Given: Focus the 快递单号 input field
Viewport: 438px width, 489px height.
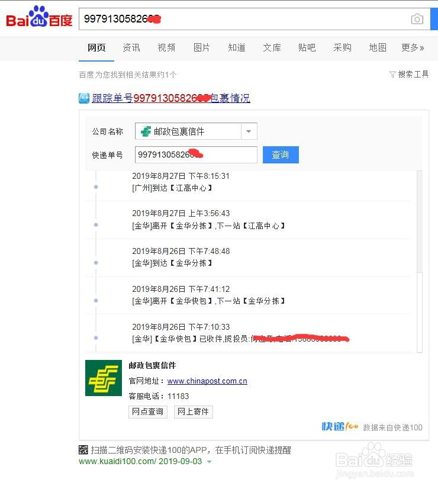Looking at the screenshot, I should click(x=196, y=155).
